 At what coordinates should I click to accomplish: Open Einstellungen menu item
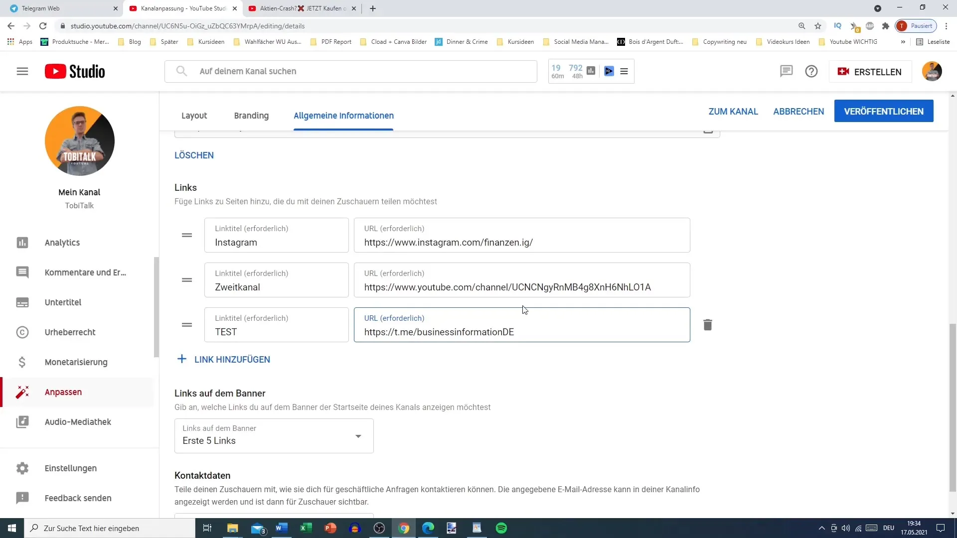point(71,468)
